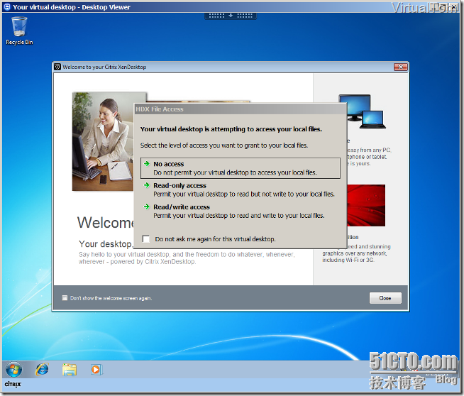The height and width of the screenshot is (396, 464).
Task: Tick Do not ask me again checkbox
Action: coord(146,239)
